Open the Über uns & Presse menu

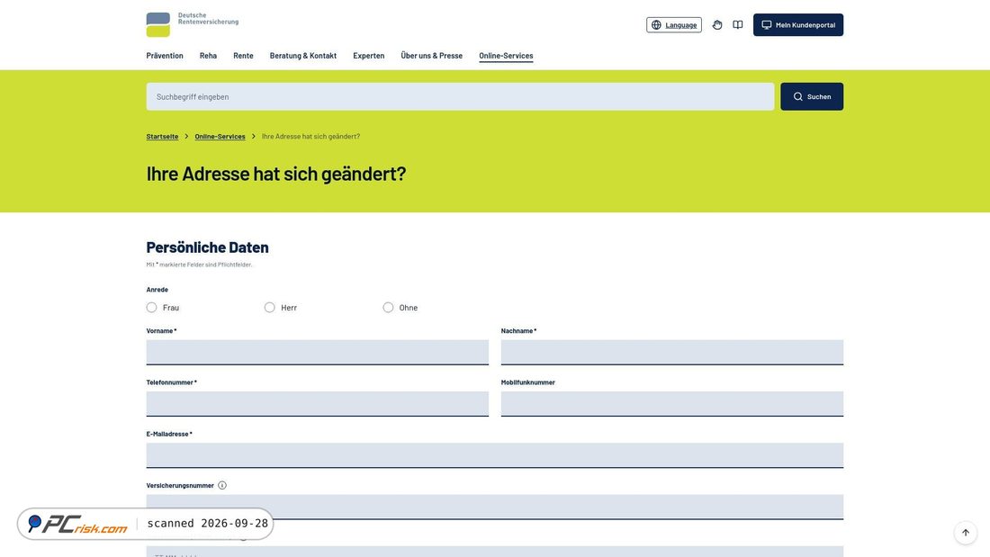click(432, 56)
